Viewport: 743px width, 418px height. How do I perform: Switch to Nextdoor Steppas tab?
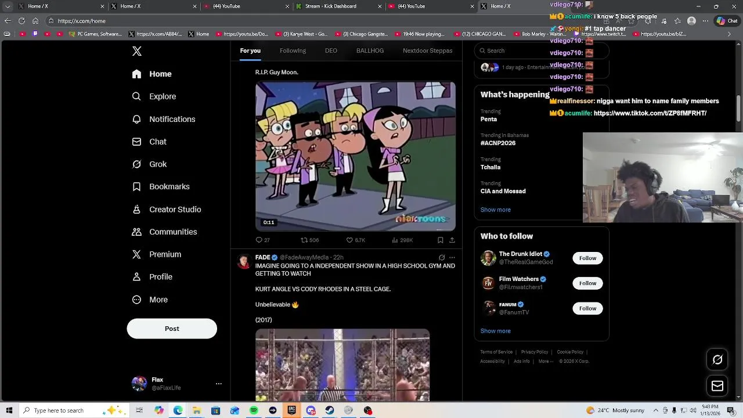[427, 51]
